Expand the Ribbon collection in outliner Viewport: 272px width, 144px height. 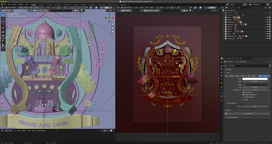224,20
